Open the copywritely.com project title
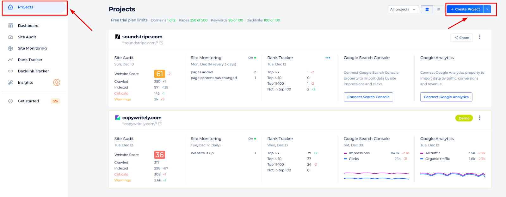The height and width of the screenshot is (197, 506). (142, 118)
